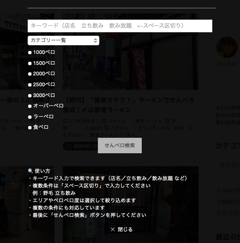Tick the 1500ベロ checkbox
This screenshot has width=240, height=243.
(30, 63)
